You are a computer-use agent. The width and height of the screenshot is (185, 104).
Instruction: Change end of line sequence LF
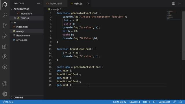pos(154,102)
